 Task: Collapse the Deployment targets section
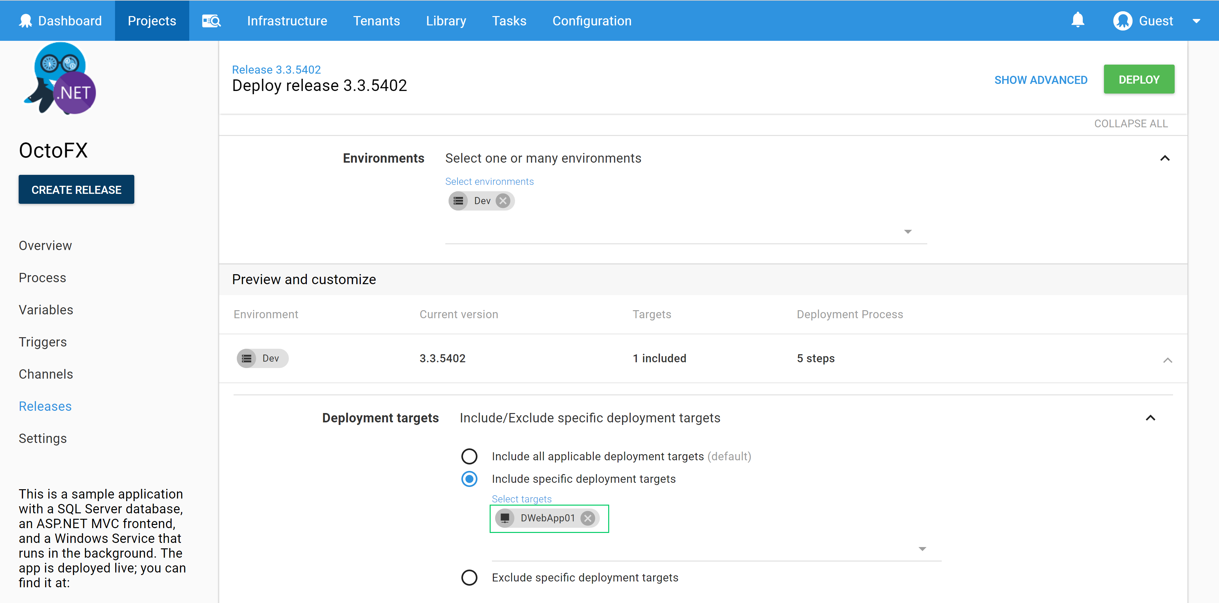point(1150,418)
